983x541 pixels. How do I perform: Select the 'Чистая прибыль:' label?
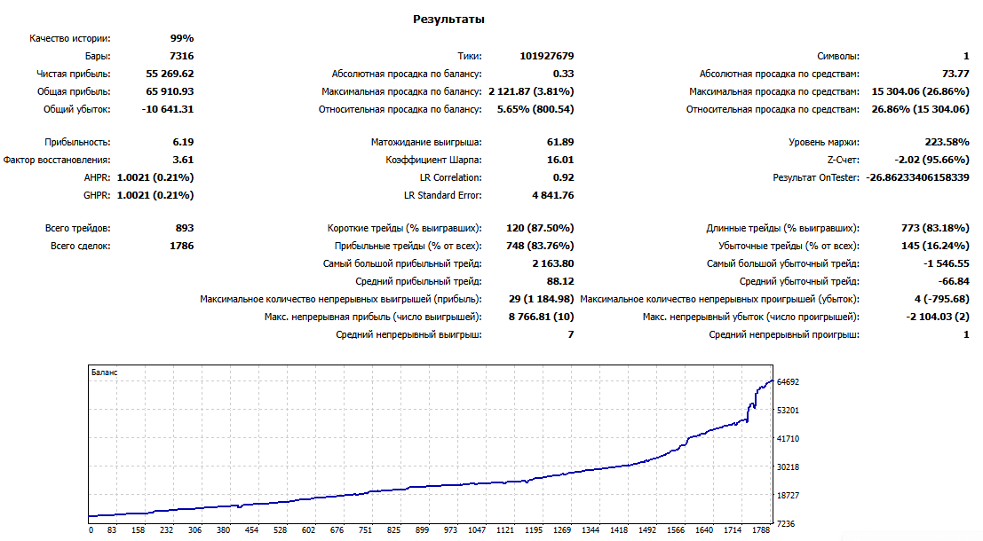coord(74,74)
